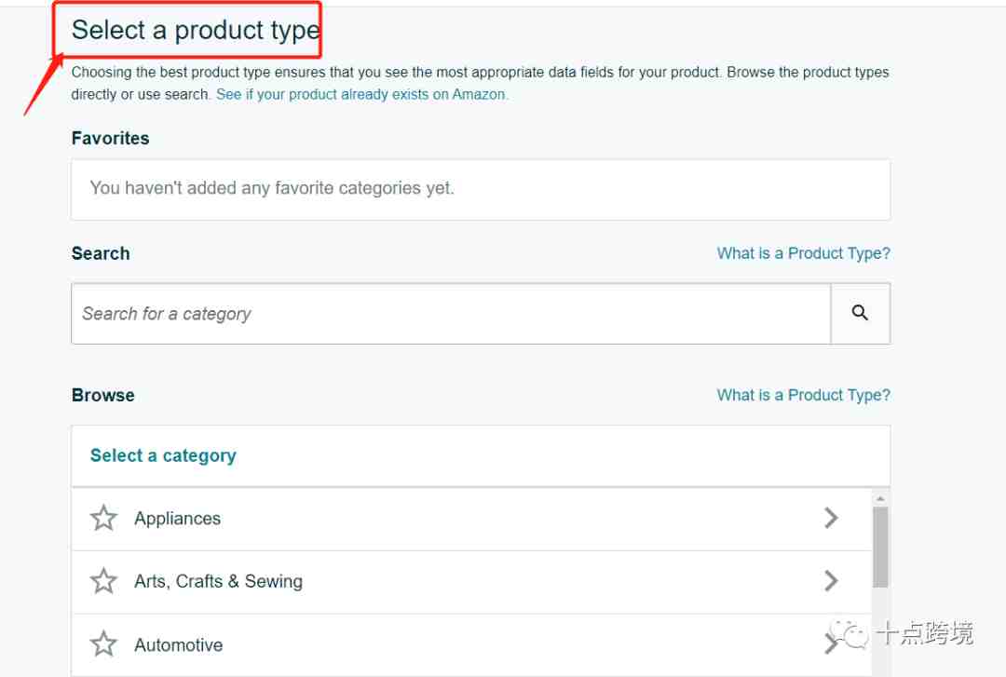
Task: Click the scrollbar up arrow in category list
Action: (880, 498)
